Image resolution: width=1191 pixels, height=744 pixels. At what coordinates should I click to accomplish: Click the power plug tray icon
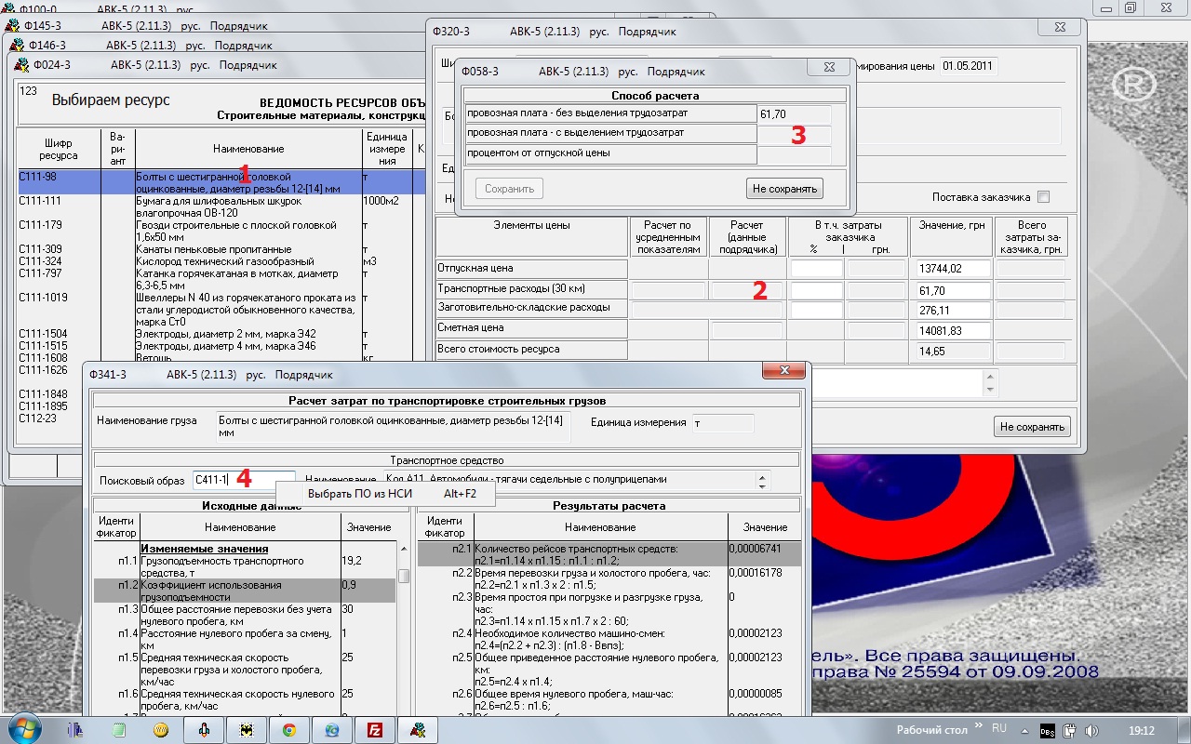point(1070,730)
